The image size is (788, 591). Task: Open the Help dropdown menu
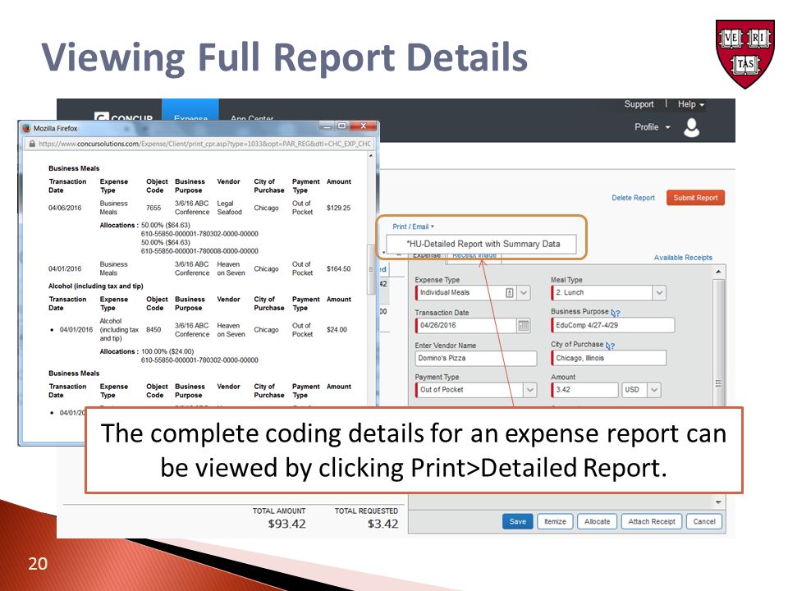690,104
